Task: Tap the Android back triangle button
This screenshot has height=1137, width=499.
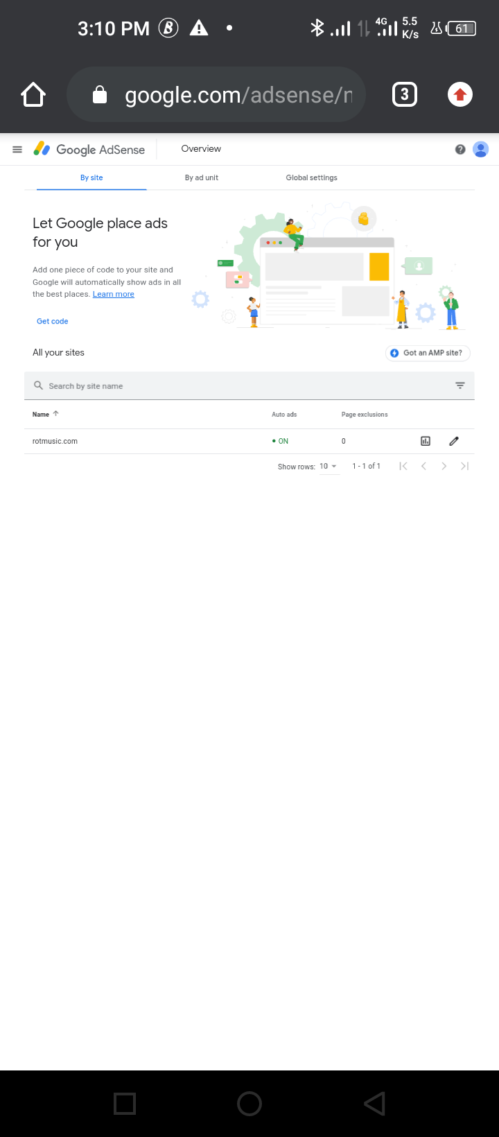Action: [374, 1104]
